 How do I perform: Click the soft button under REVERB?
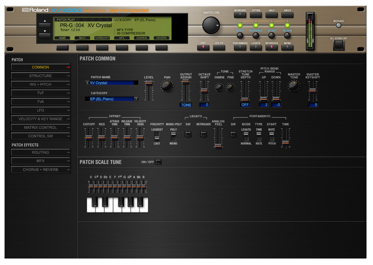click(161, 48)
